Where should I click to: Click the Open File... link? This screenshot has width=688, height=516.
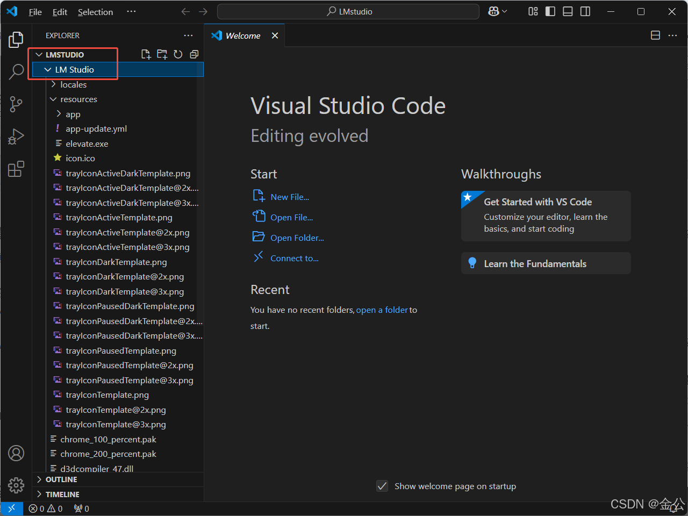[291, 217]
